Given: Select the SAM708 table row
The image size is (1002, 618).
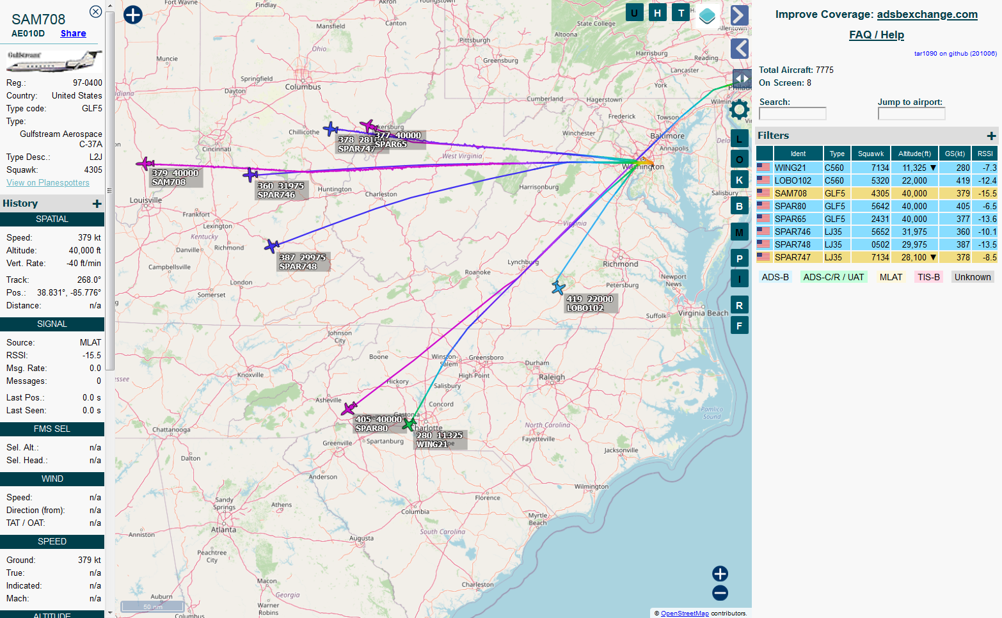Looking at the screenshot, I should click(877, 193).
